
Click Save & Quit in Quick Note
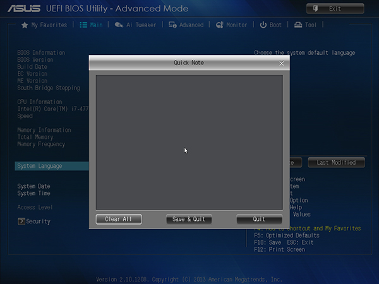click(189, 219)
